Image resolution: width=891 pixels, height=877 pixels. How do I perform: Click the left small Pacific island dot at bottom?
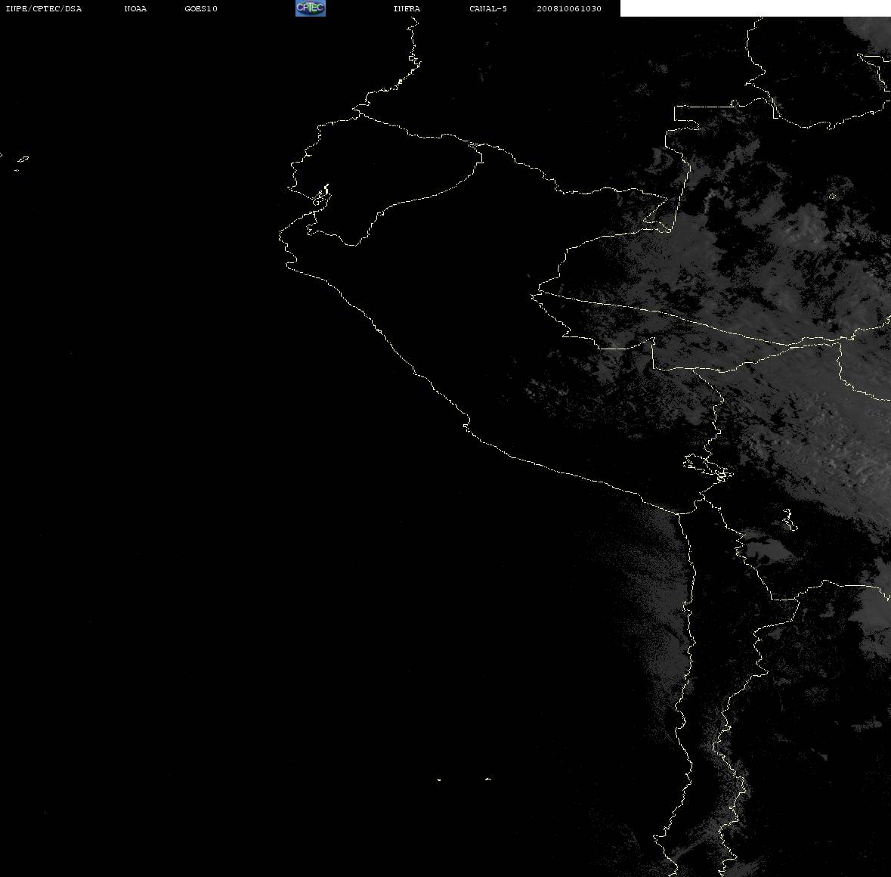click(x=439, y=779)
